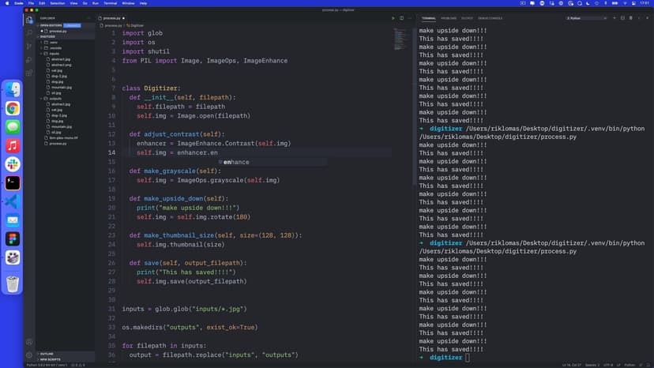Open Manage gear icon in activity bar
This screenshot has width=654, height=368.
coord(29,355)
